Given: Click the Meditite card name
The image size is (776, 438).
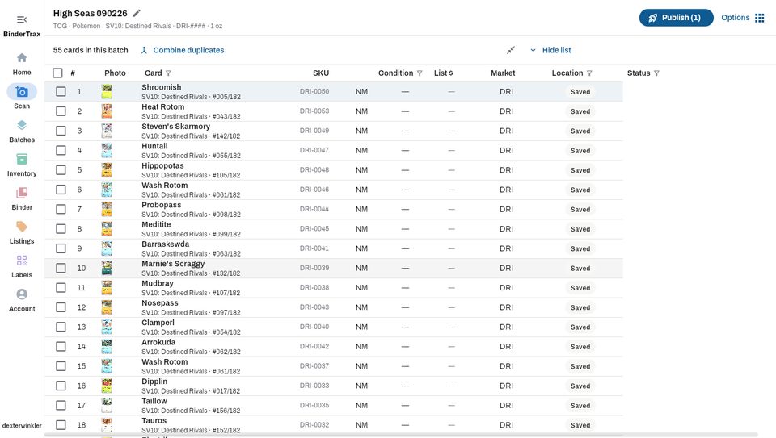Looking at the screenshot, I should 156,224.
